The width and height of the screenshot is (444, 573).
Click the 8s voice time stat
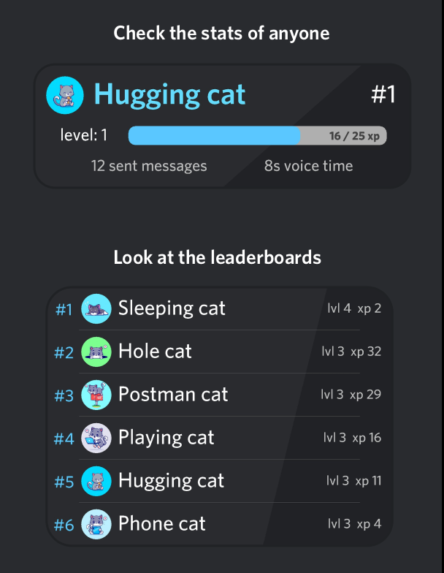tap(308, 166)
